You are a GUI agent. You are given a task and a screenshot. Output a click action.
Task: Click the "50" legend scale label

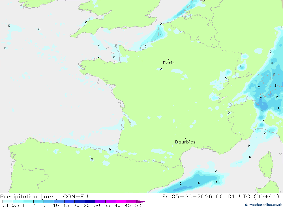click(x=138, y=205)
